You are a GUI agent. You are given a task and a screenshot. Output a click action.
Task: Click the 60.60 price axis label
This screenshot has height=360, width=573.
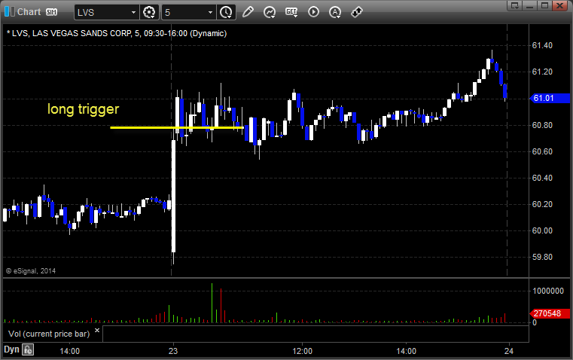pos(542,151)
